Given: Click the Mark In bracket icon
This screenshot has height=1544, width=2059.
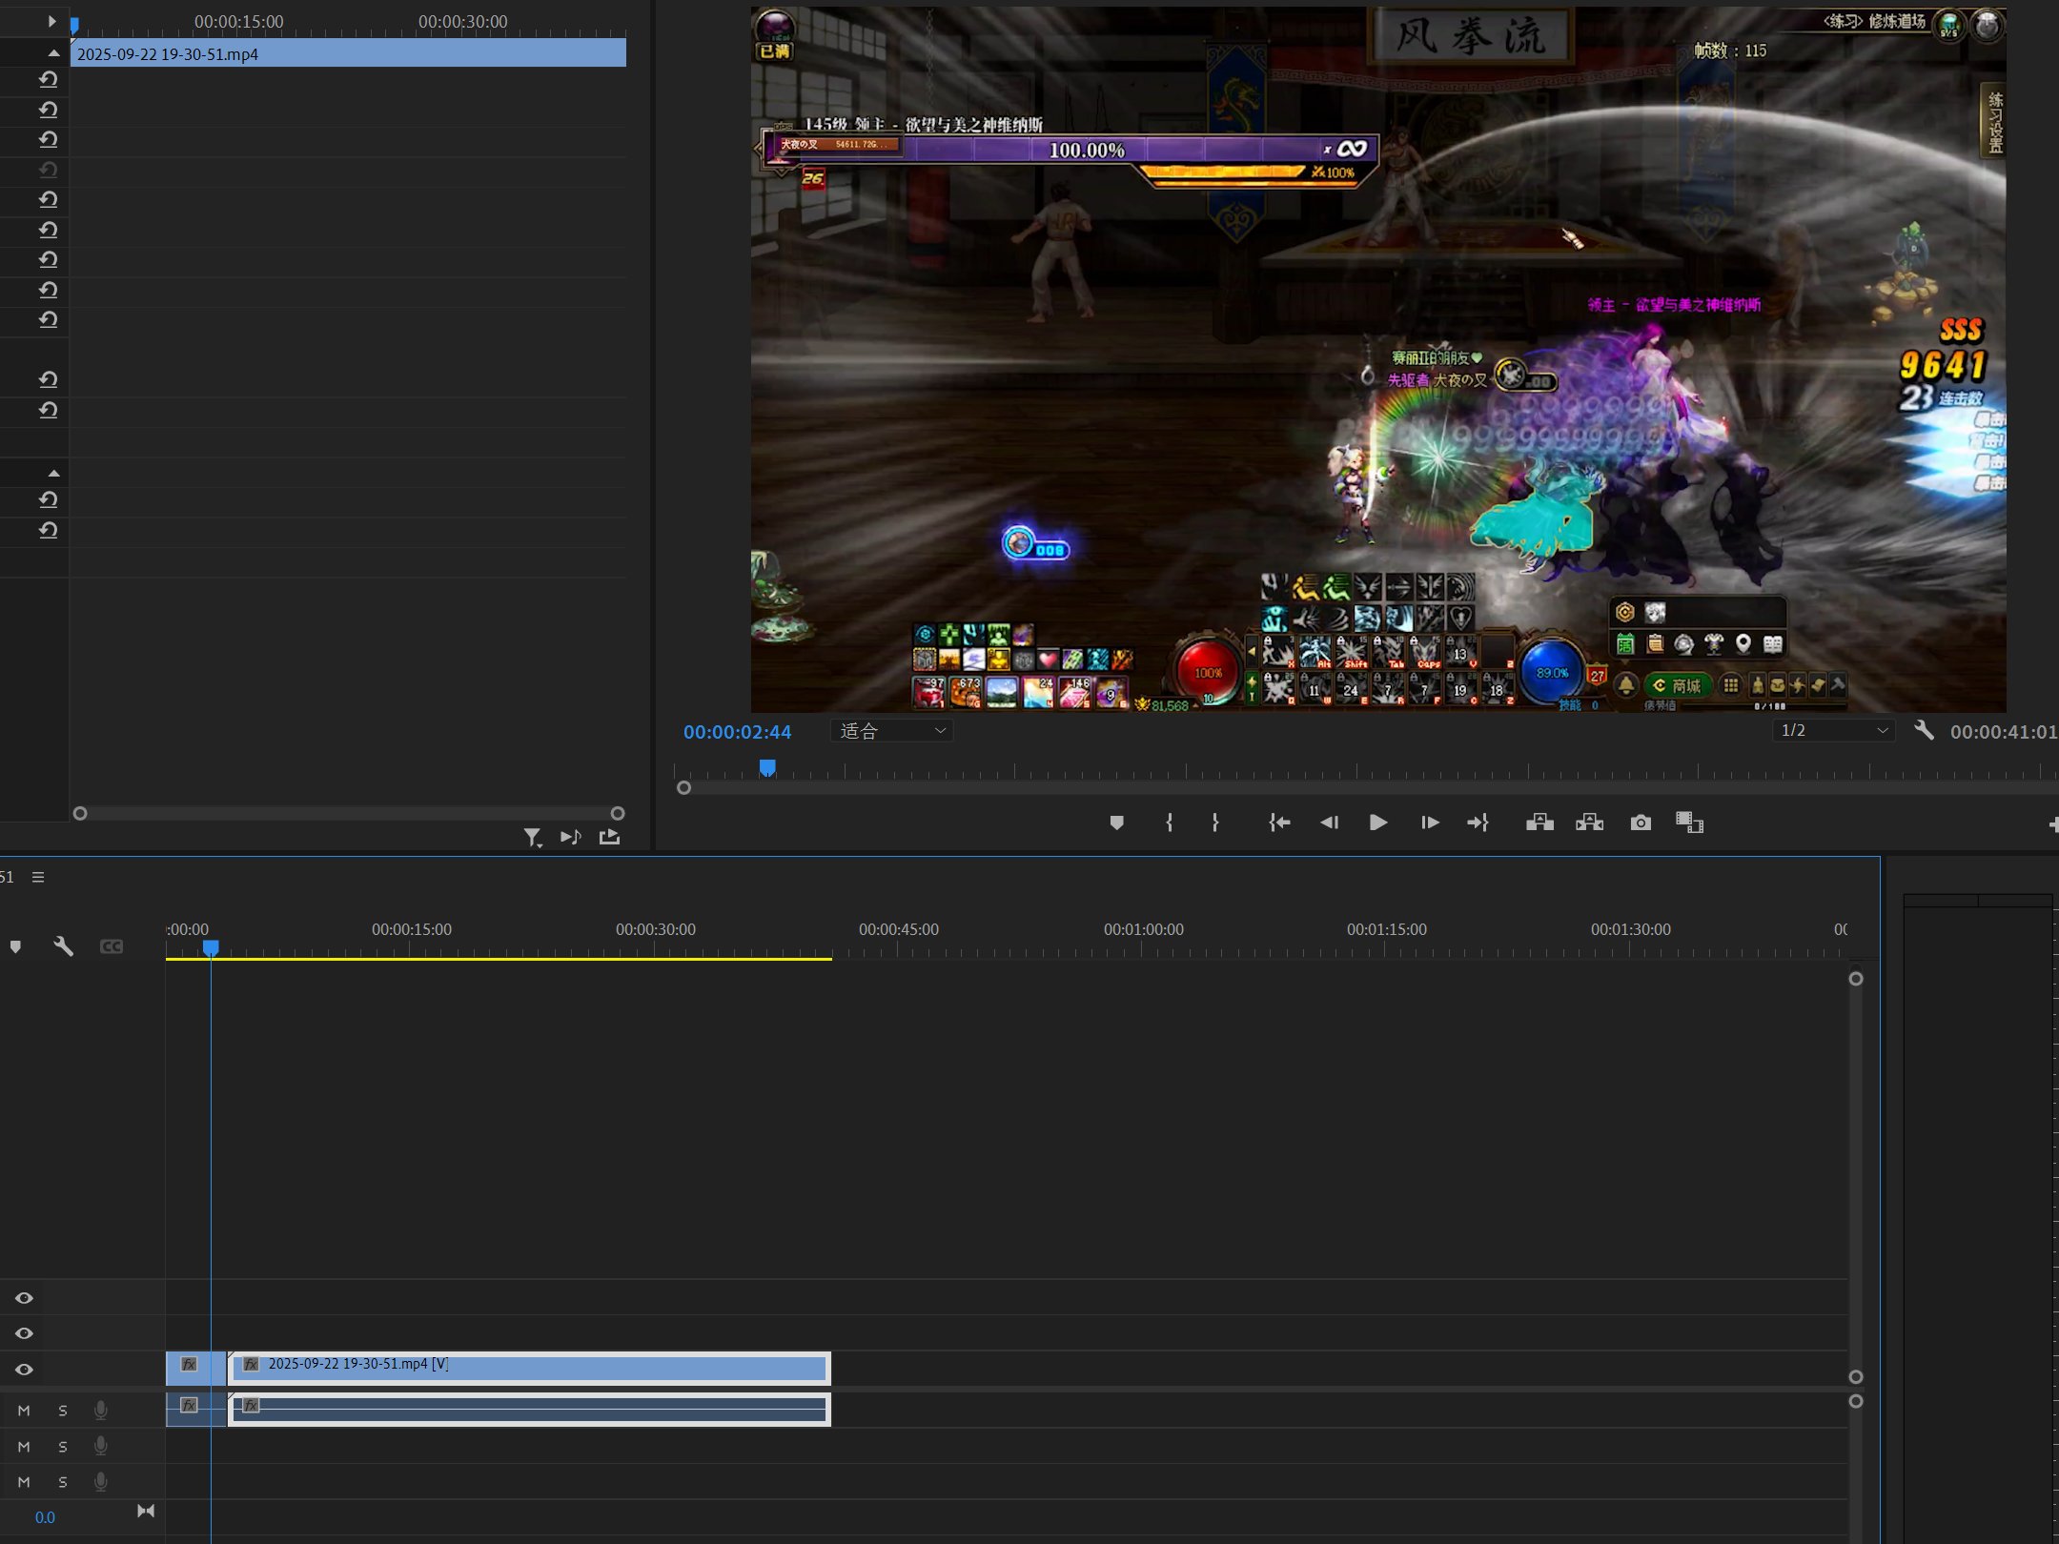Looking at the screenshot, I should (1169, 823).
